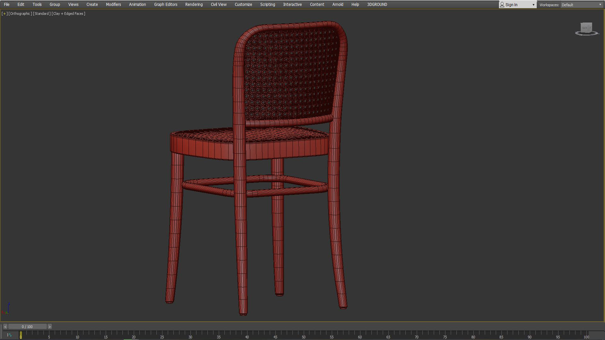Open the Content menu

(x=317, y=4)
